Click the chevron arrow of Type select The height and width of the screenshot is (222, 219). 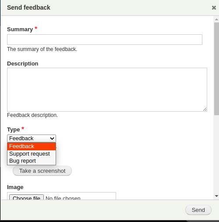[x=52, y=138]
